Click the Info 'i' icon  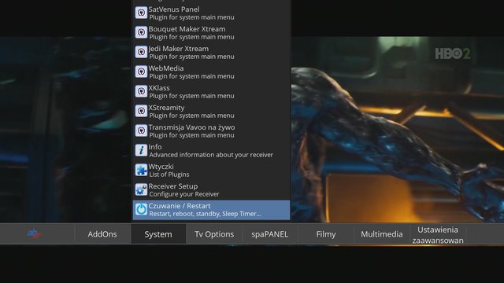coord(141,150)
